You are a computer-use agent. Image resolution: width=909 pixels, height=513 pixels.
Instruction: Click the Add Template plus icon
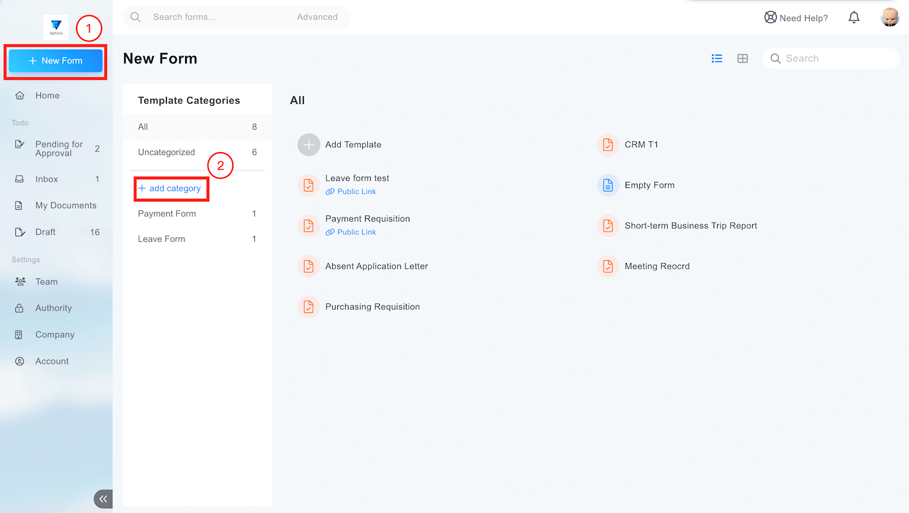(x=308, y=145)
